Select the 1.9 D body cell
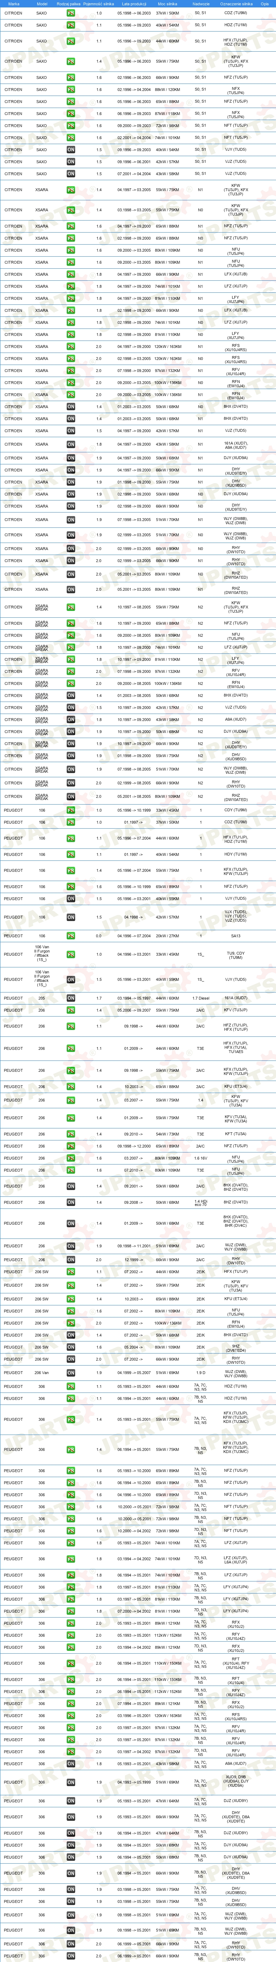 [x=201, y=1373]
